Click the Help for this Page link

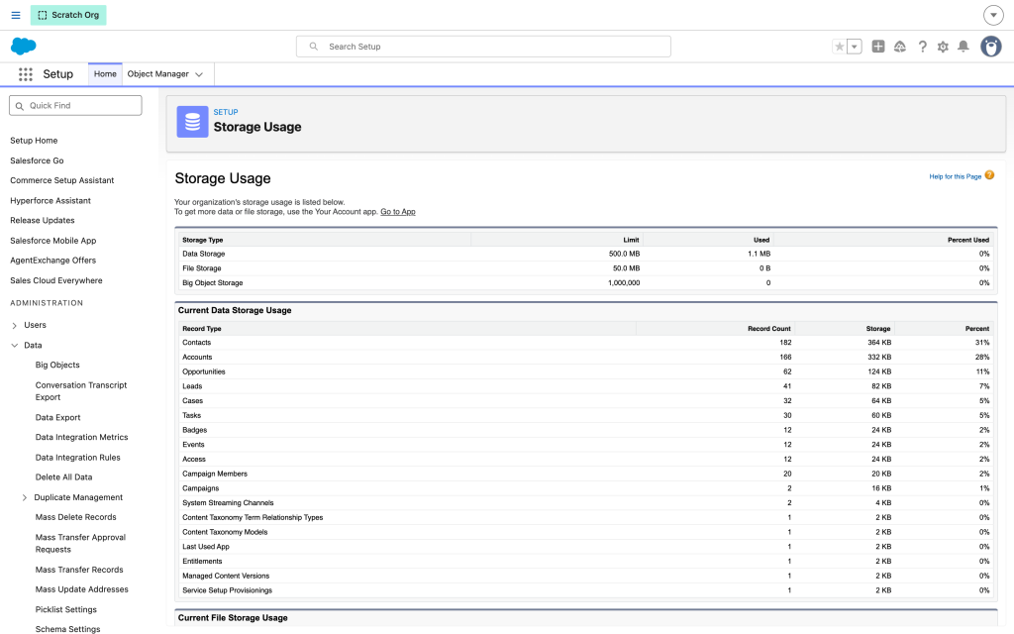956,176
